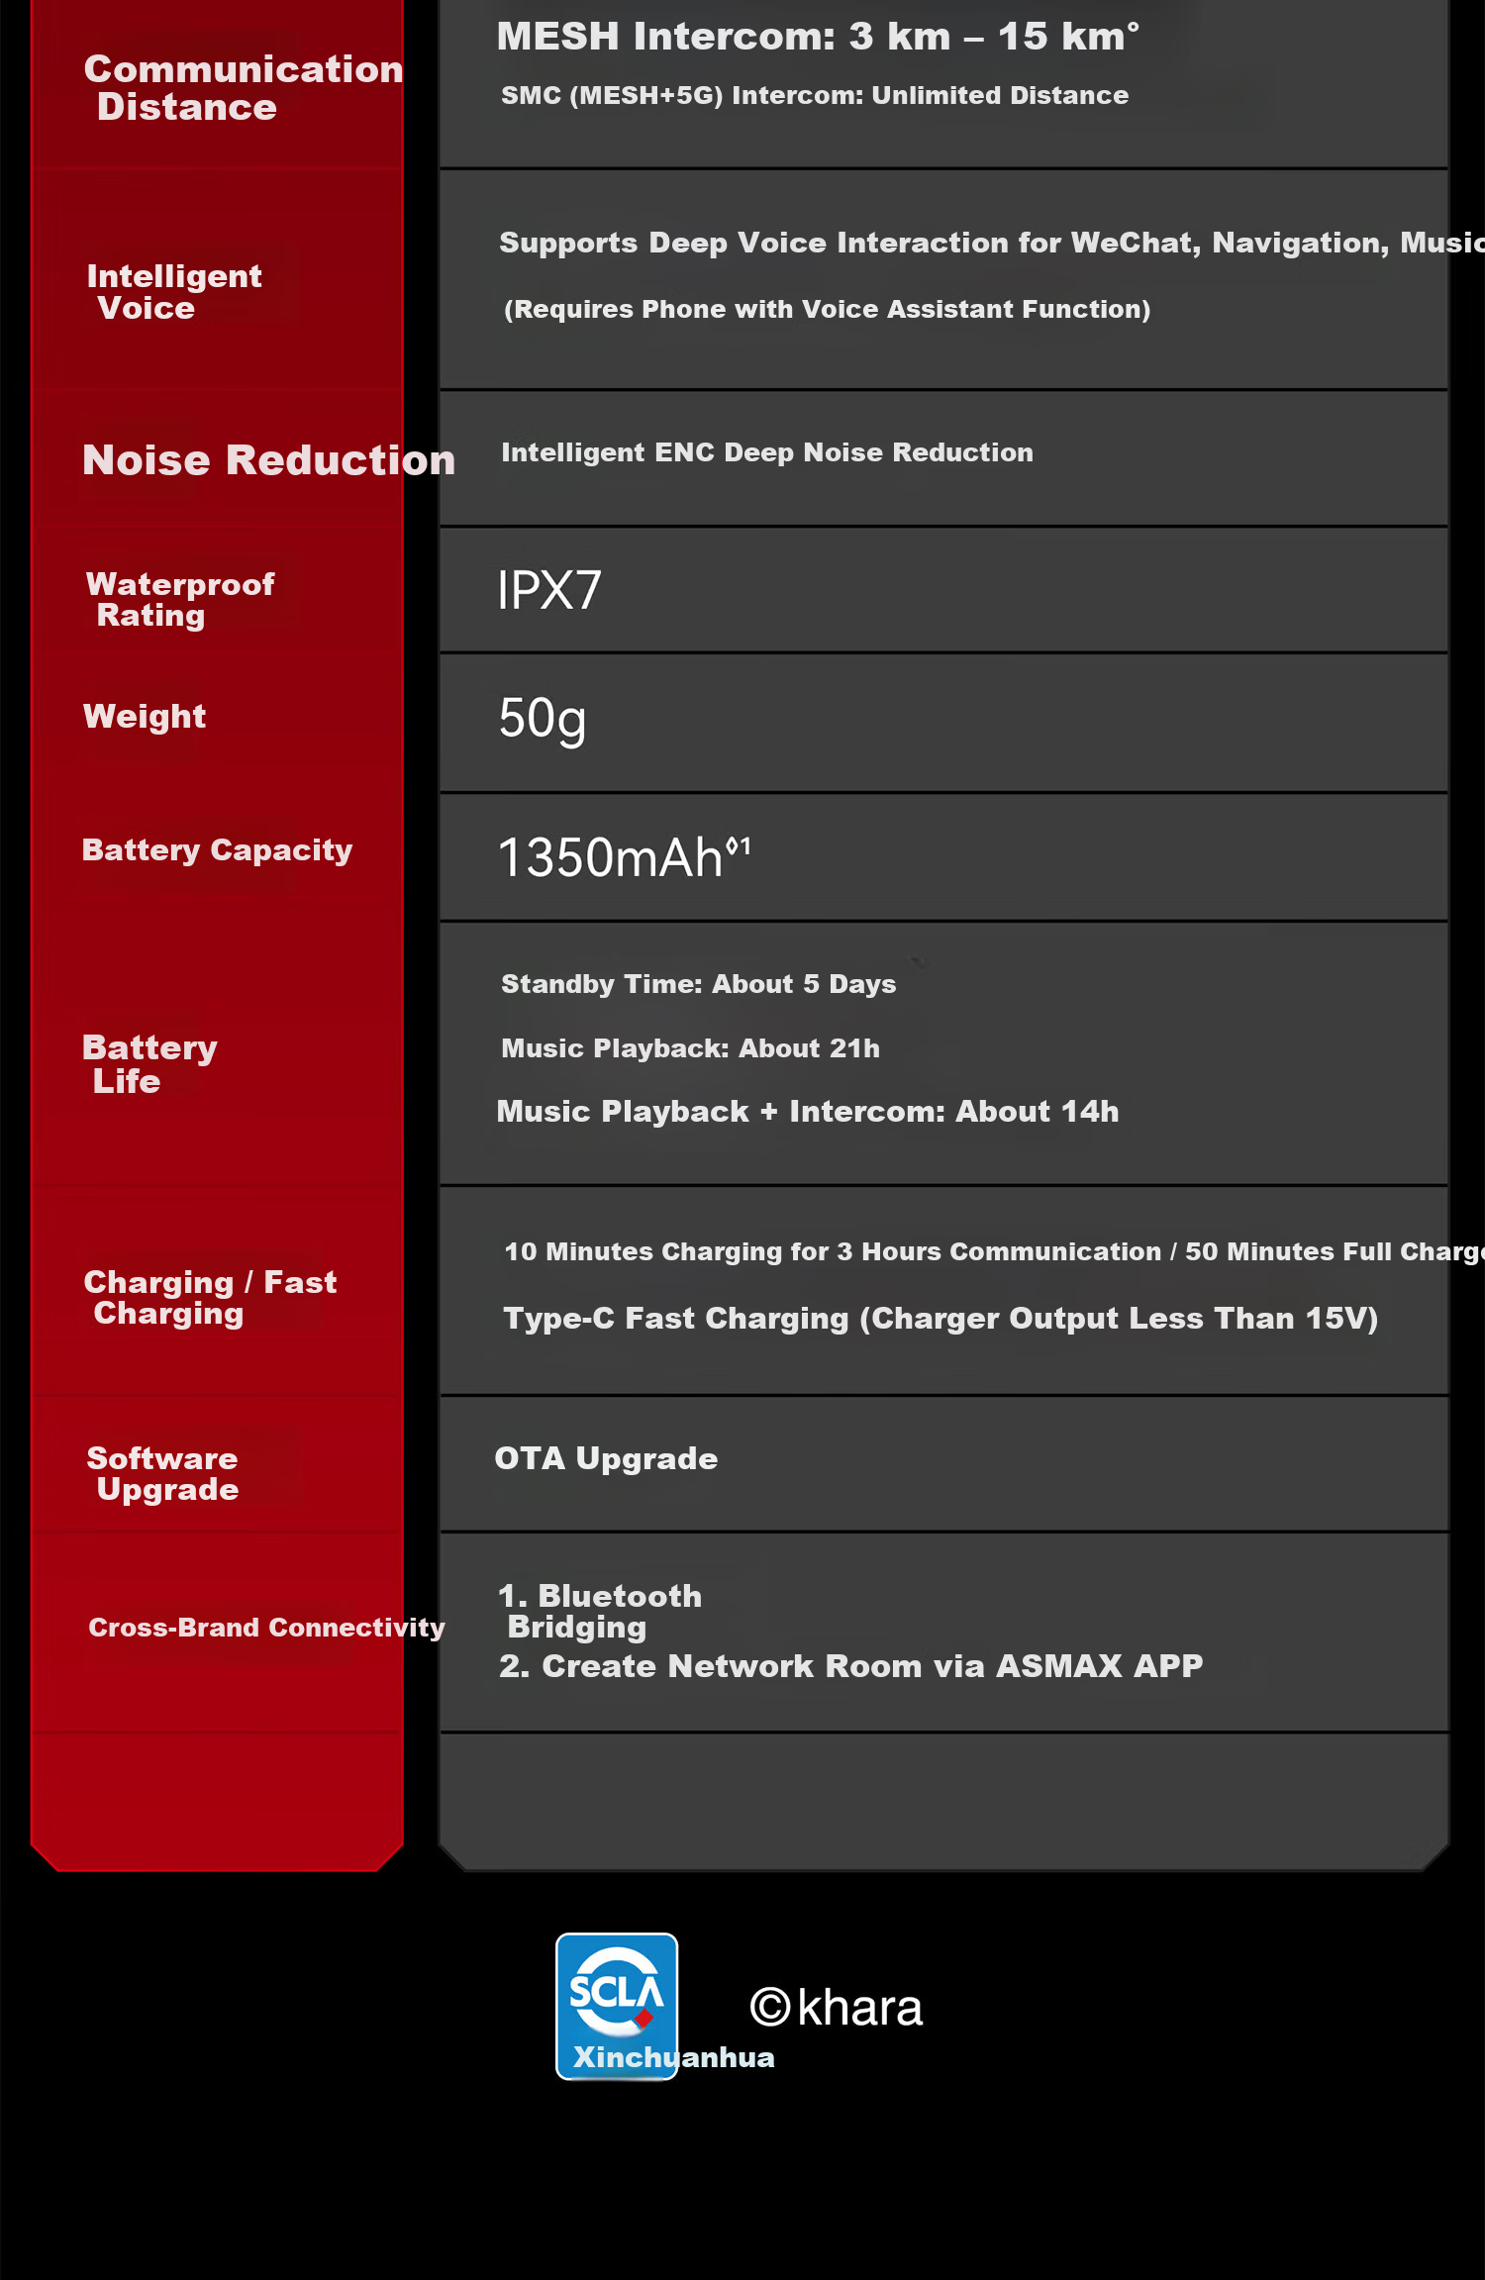Click the Battery Capacity label
The image size is (1485, 2280).
[x=217, y=850]
